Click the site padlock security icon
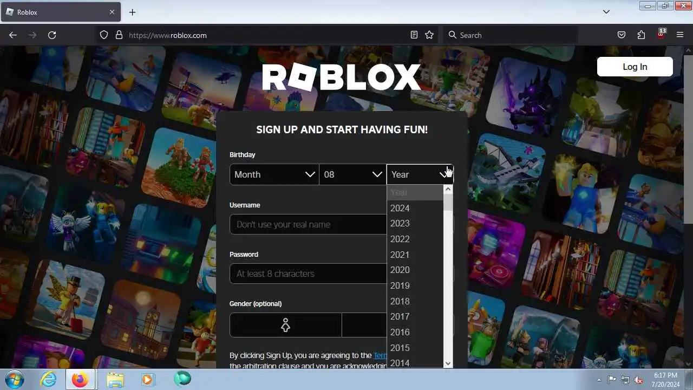The image size is (693, 390). pos(119,35)
